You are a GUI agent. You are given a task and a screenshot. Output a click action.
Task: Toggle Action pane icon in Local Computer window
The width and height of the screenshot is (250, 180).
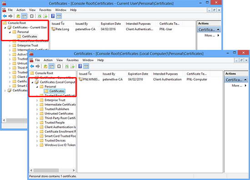(86, 66)
